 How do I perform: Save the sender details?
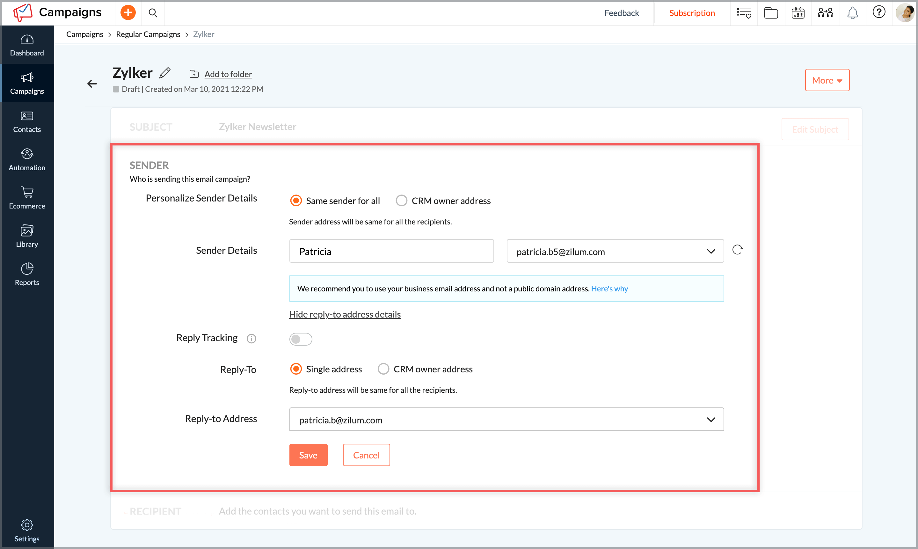click(x=308, y=455)
